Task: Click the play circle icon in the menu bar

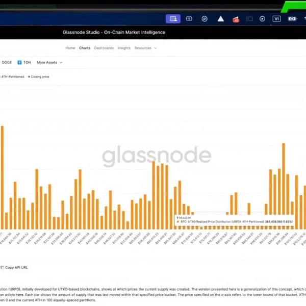Action: tap(262, 19)
